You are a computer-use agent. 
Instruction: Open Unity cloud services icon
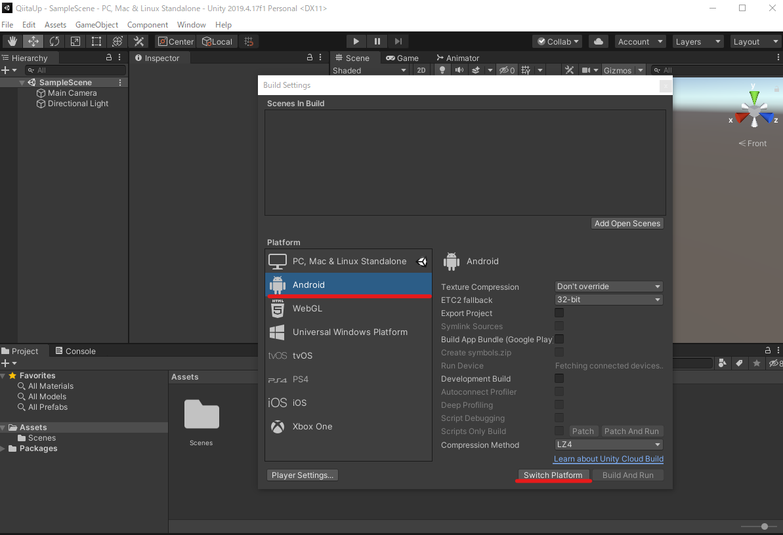point(598,41)
